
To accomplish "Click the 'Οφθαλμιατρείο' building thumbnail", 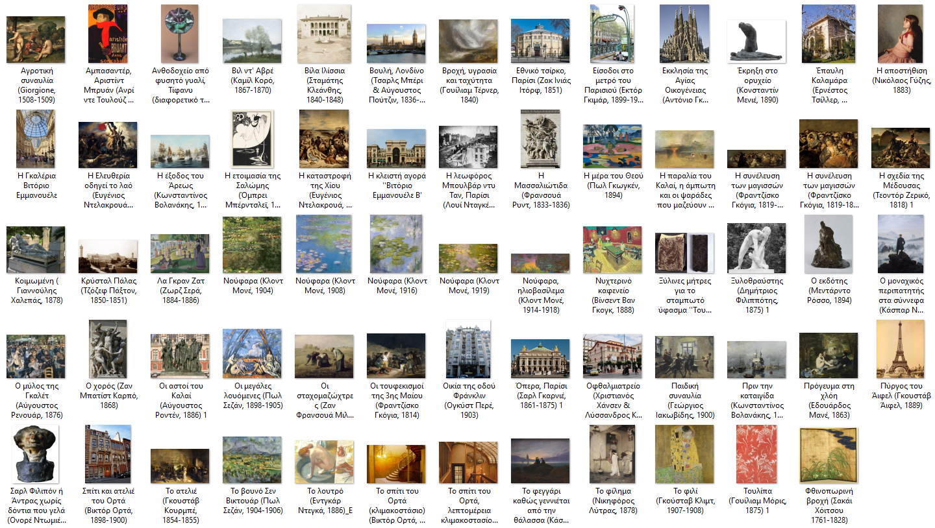I will 613,356.
